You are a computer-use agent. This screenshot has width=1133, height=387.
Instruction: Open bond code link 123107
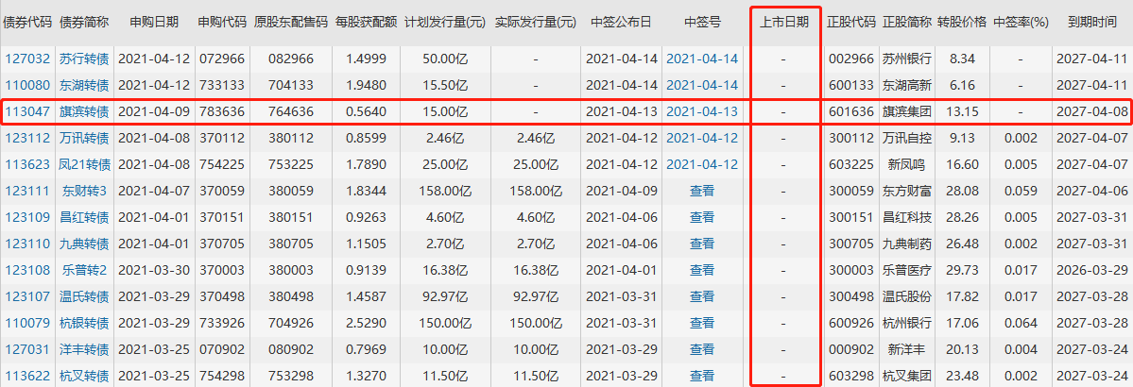click(x=27, y=296)
